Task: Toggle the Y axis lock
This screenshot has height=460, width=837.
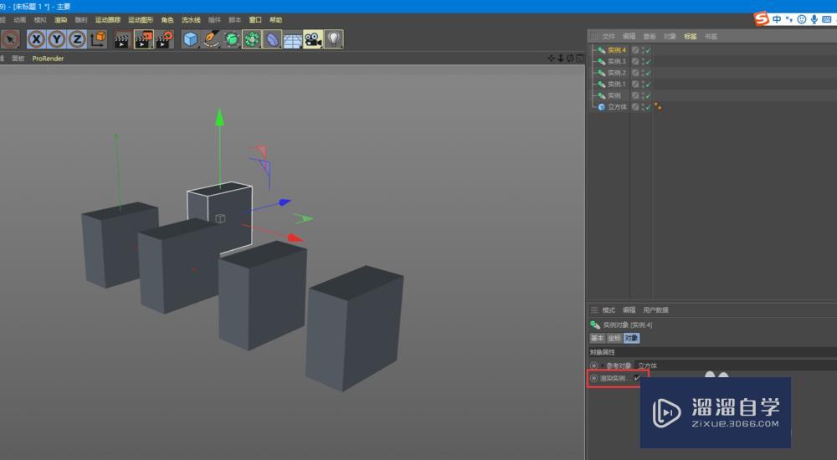Action: 57,39
